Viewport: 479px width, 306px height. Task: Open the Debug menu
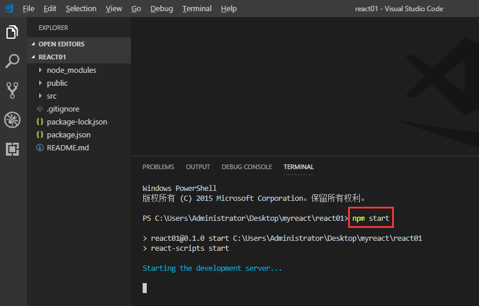click(161, 9)
